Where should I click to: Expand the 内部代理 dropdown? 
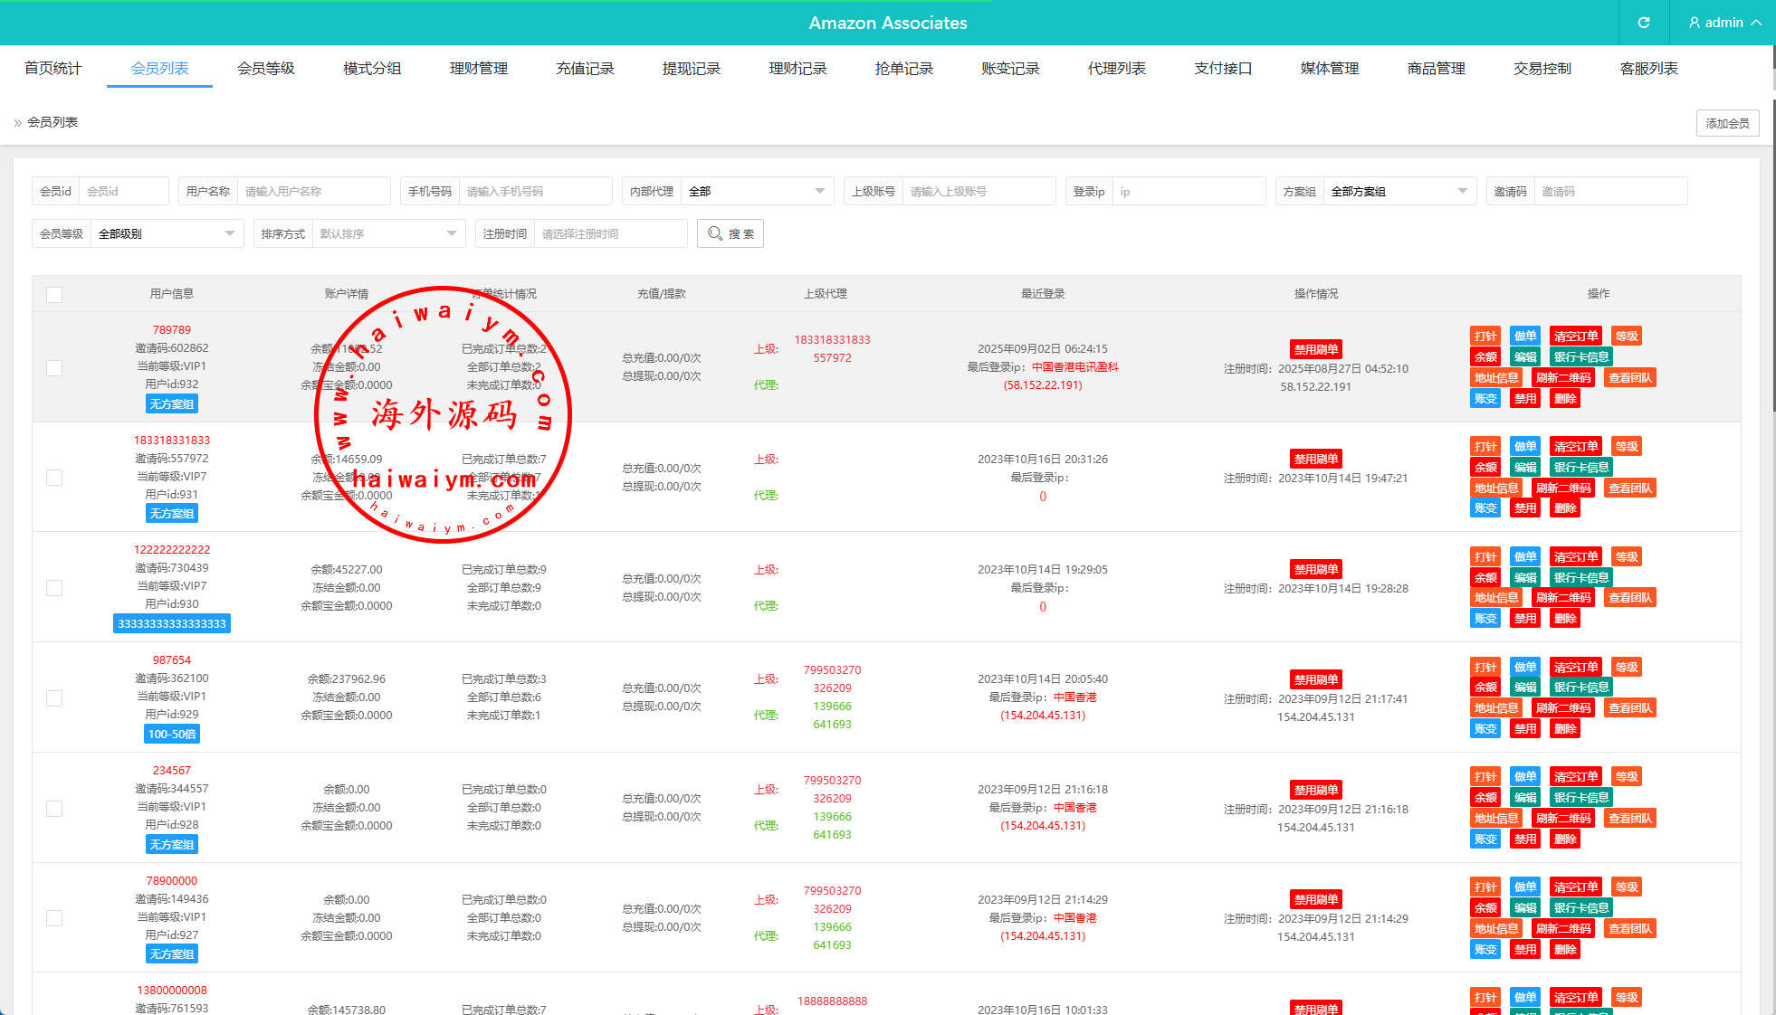[756, 192]
